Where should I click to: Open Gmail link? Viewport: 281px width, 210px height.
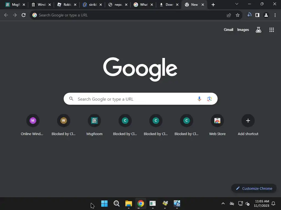(x=229, y=30)
